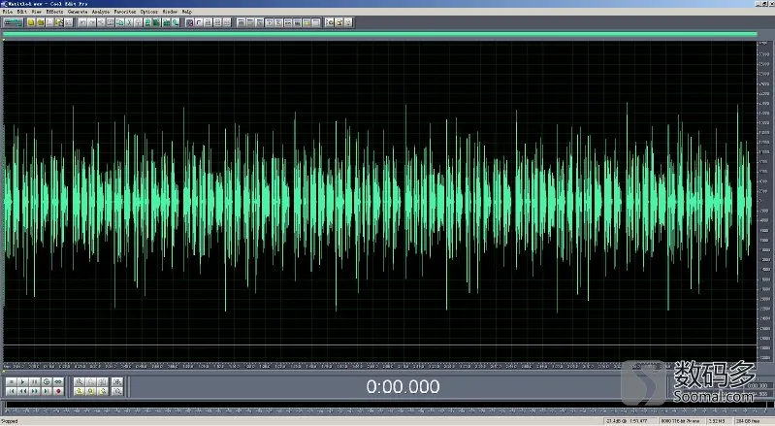Open the Analyze menu
This screenshot has height=426, width=775.
(101, 12)
